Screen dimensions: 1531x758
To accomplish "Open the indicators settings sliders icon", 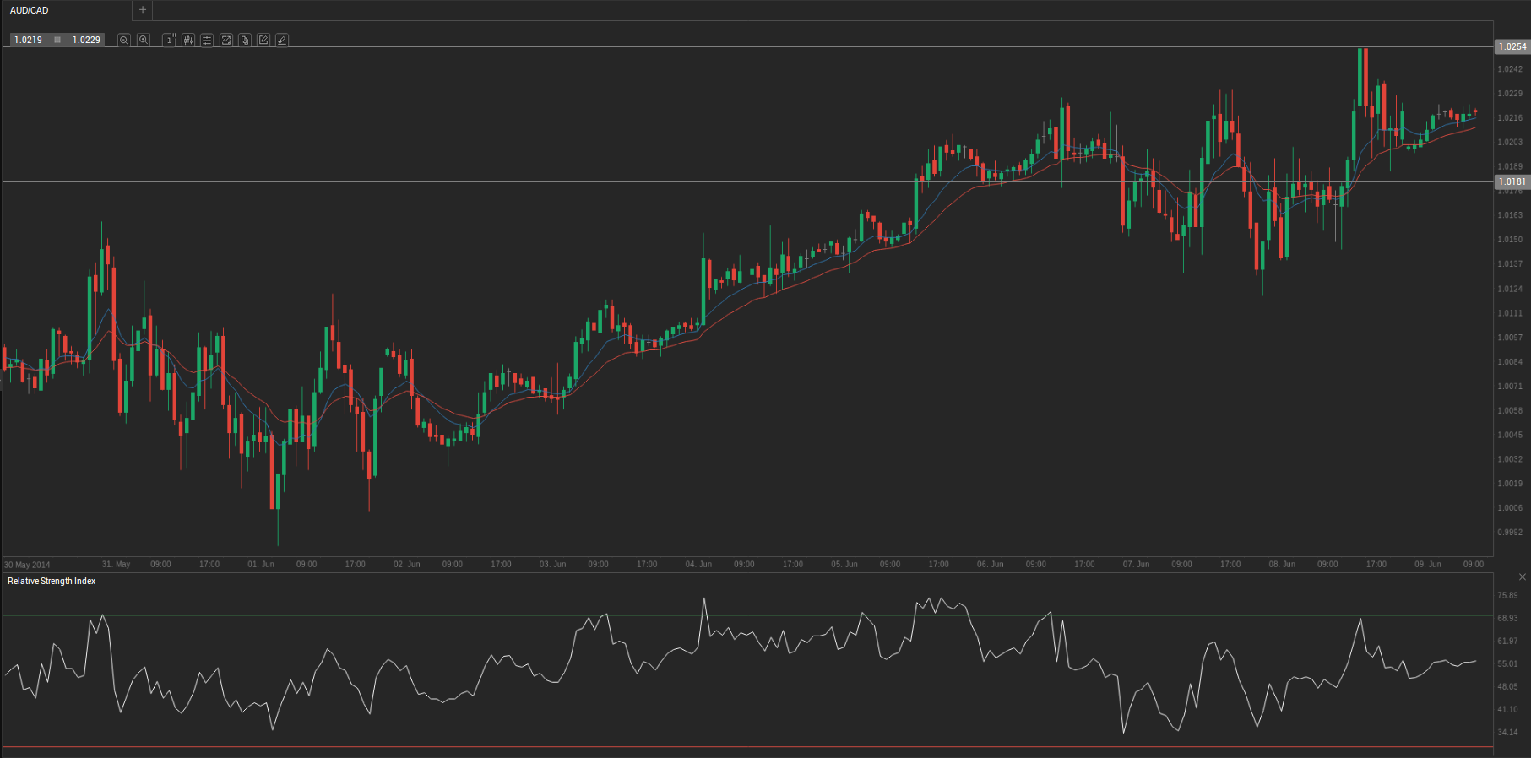I will [x=207, y=41].
